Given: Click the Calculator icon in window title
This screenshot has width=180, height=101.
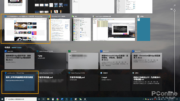Looking at the screenshot, I should point(138,16).
